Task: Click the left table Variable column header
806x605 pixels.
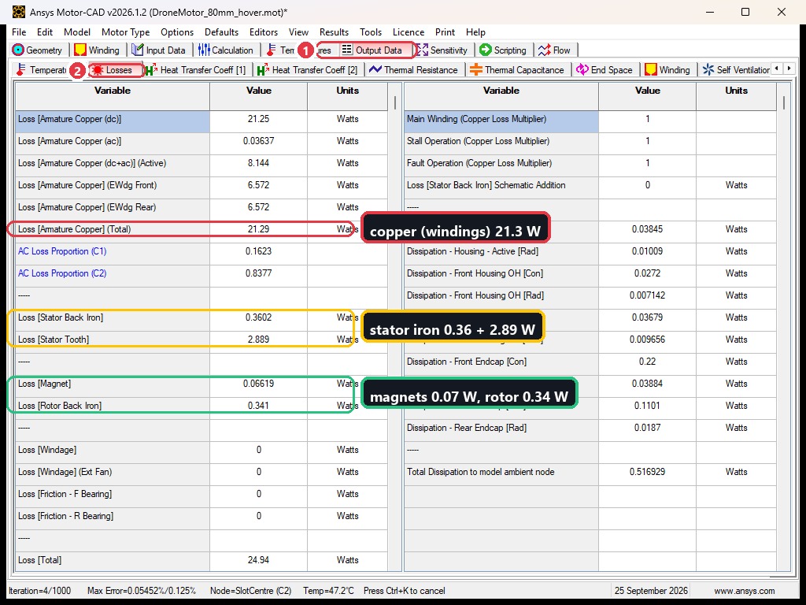Action: (113, 96)
